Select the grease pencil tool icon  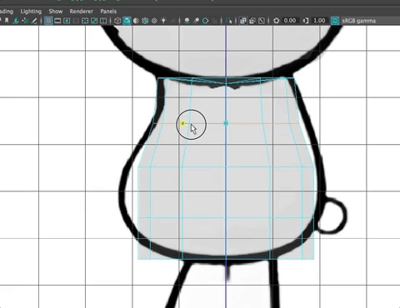click(34, 21)
